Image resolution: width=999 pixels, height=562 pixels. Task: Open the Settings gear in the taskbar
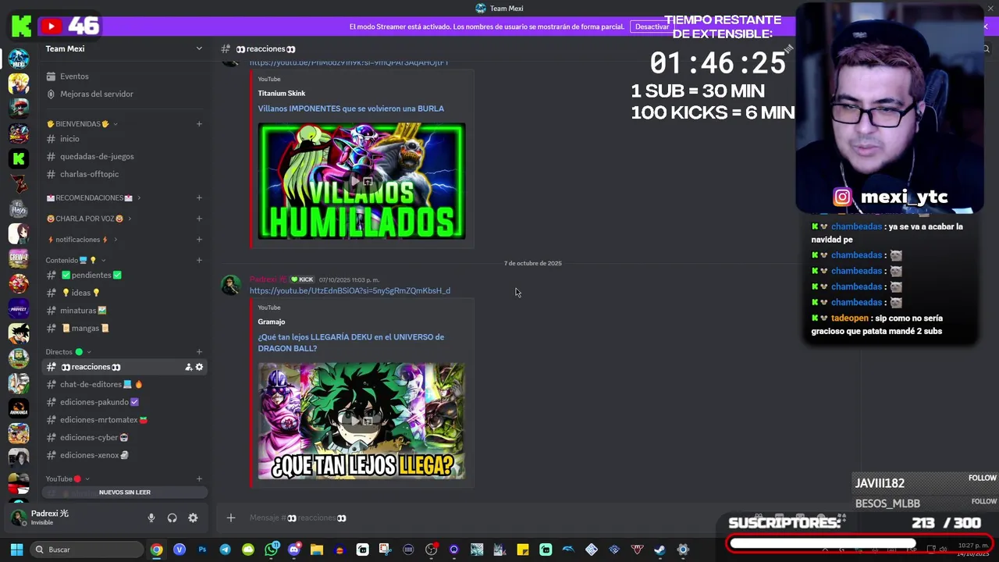(x=683, y=550)
